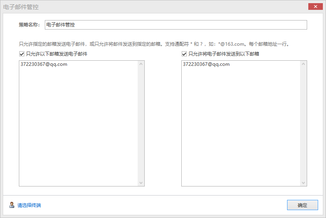The image size is (326, 218).
Task: Confirm with the 确定 button
Action: 302,205
